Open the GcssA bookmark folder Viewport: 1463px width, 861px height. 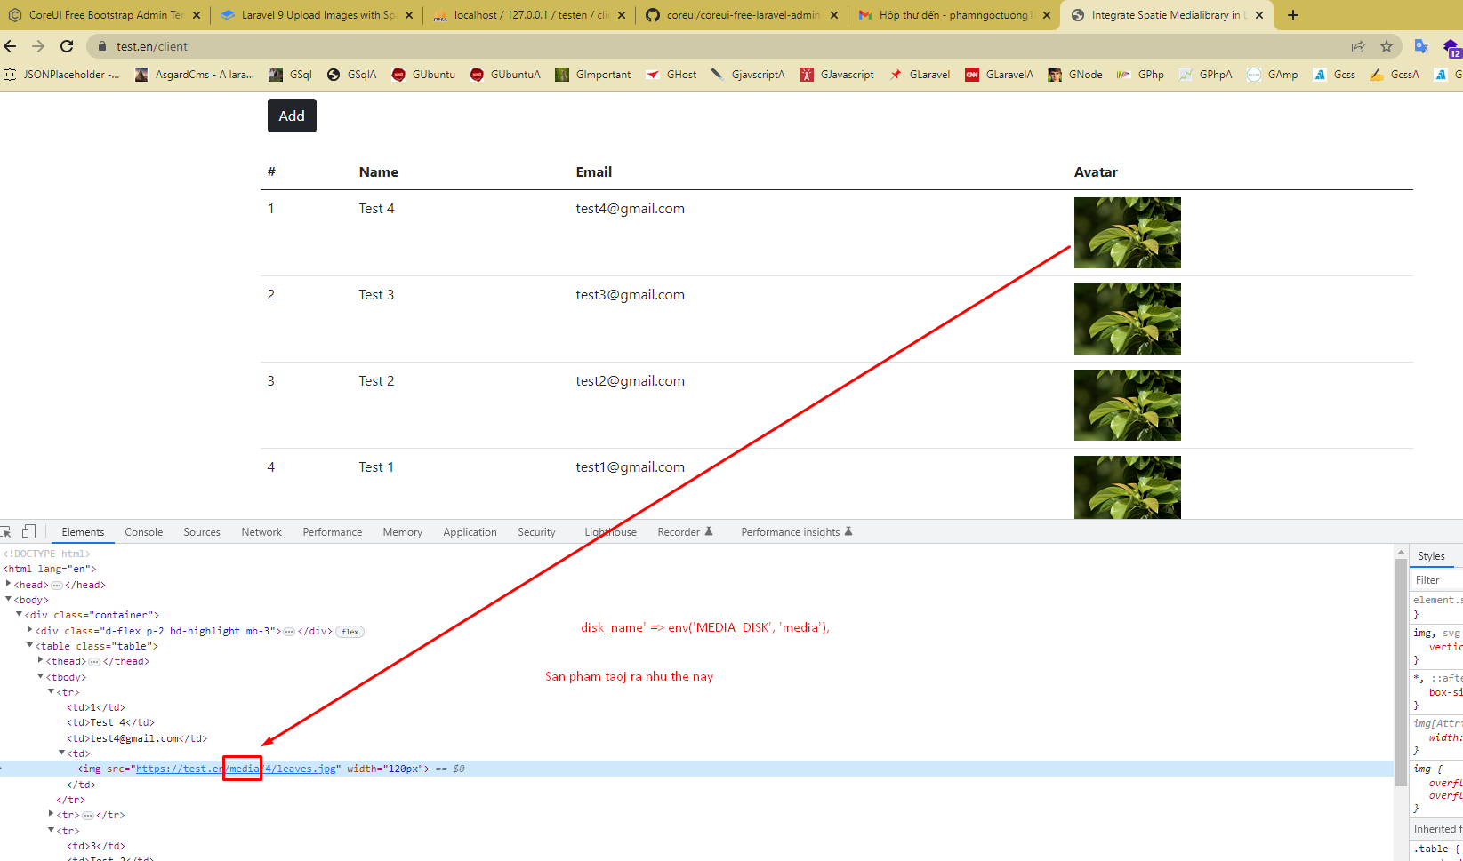[x=1395, y=75]
